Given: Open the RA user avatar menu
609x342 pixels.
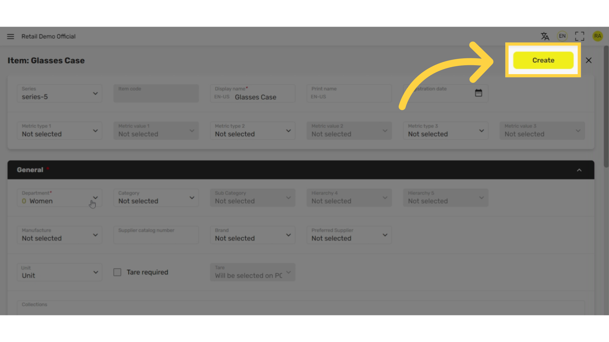Looking at the screenshot, I should coord(598,36).
